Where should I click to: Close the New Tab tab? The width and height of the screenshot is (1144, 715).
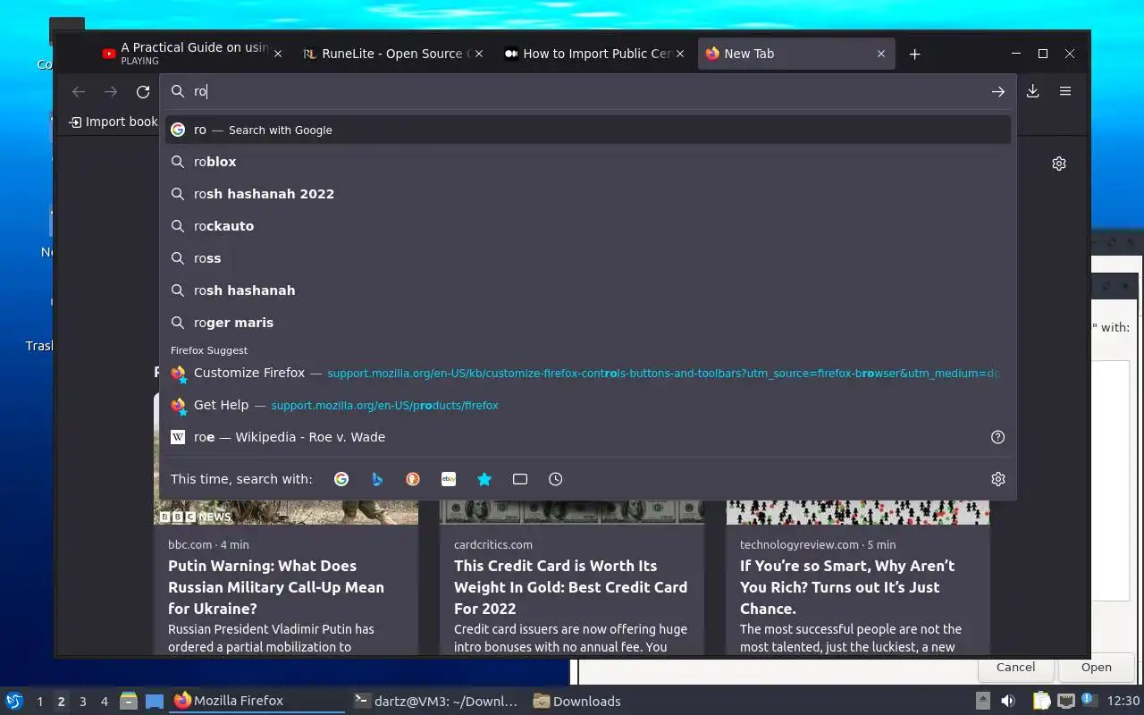tap(881, 54)
